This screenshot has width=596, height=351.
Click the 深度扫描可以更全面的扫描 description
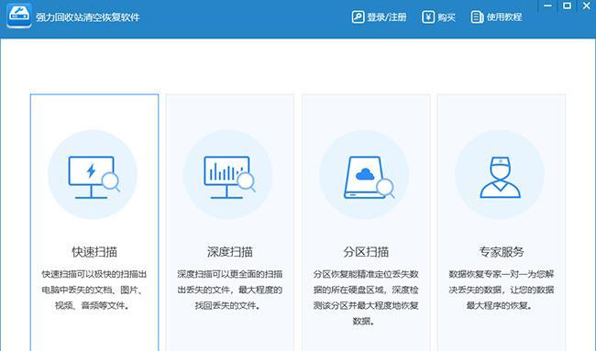click(229, 290)
